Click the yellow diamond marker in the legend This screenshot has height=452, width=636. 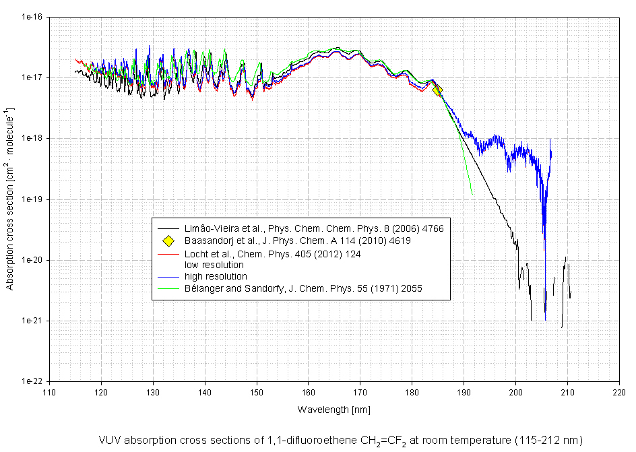[x=169, y=240]
